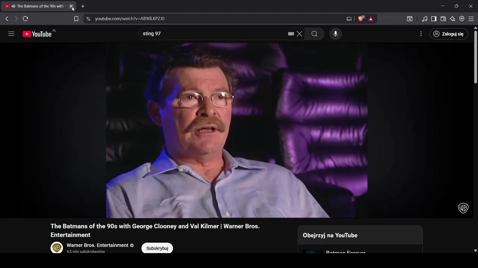The width and height of the screenshot is (478, 268).
Task: Open the install app icon in address bar
Action: (x=349, y=19)
